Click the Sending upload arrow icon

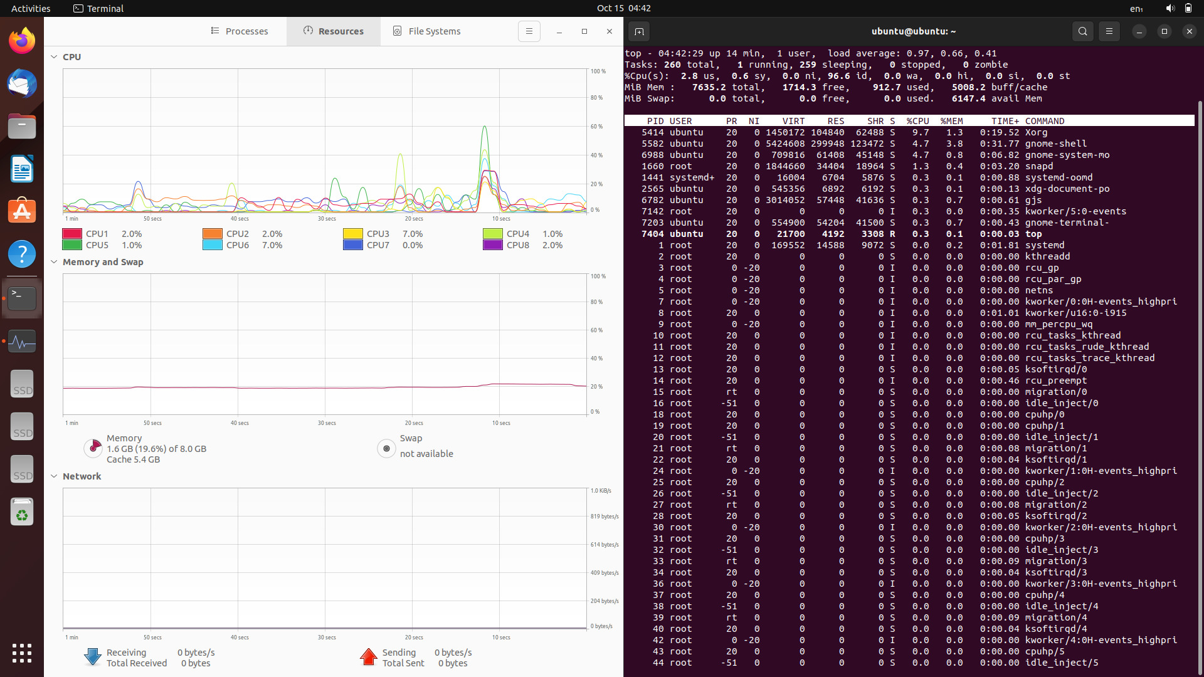369,657
